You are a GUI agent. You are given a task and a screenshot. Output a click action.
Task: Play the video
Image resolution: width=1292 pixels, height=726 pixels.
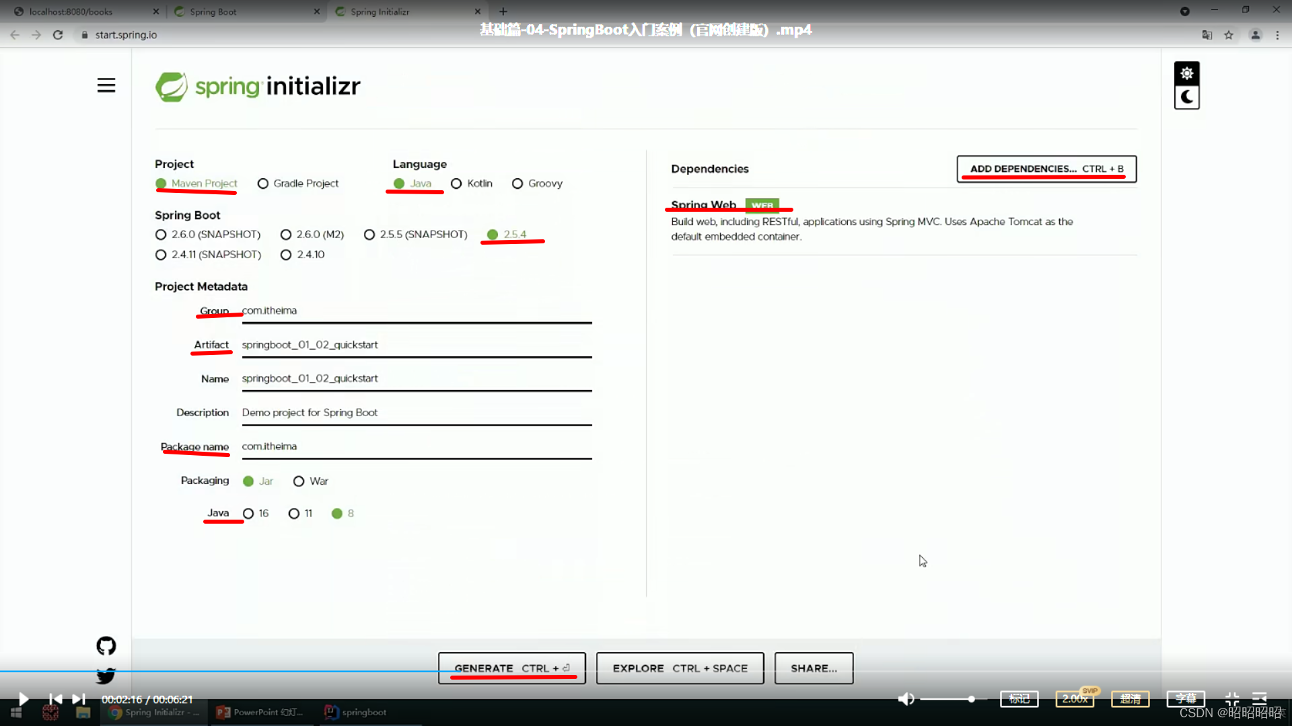coord(23,699)
